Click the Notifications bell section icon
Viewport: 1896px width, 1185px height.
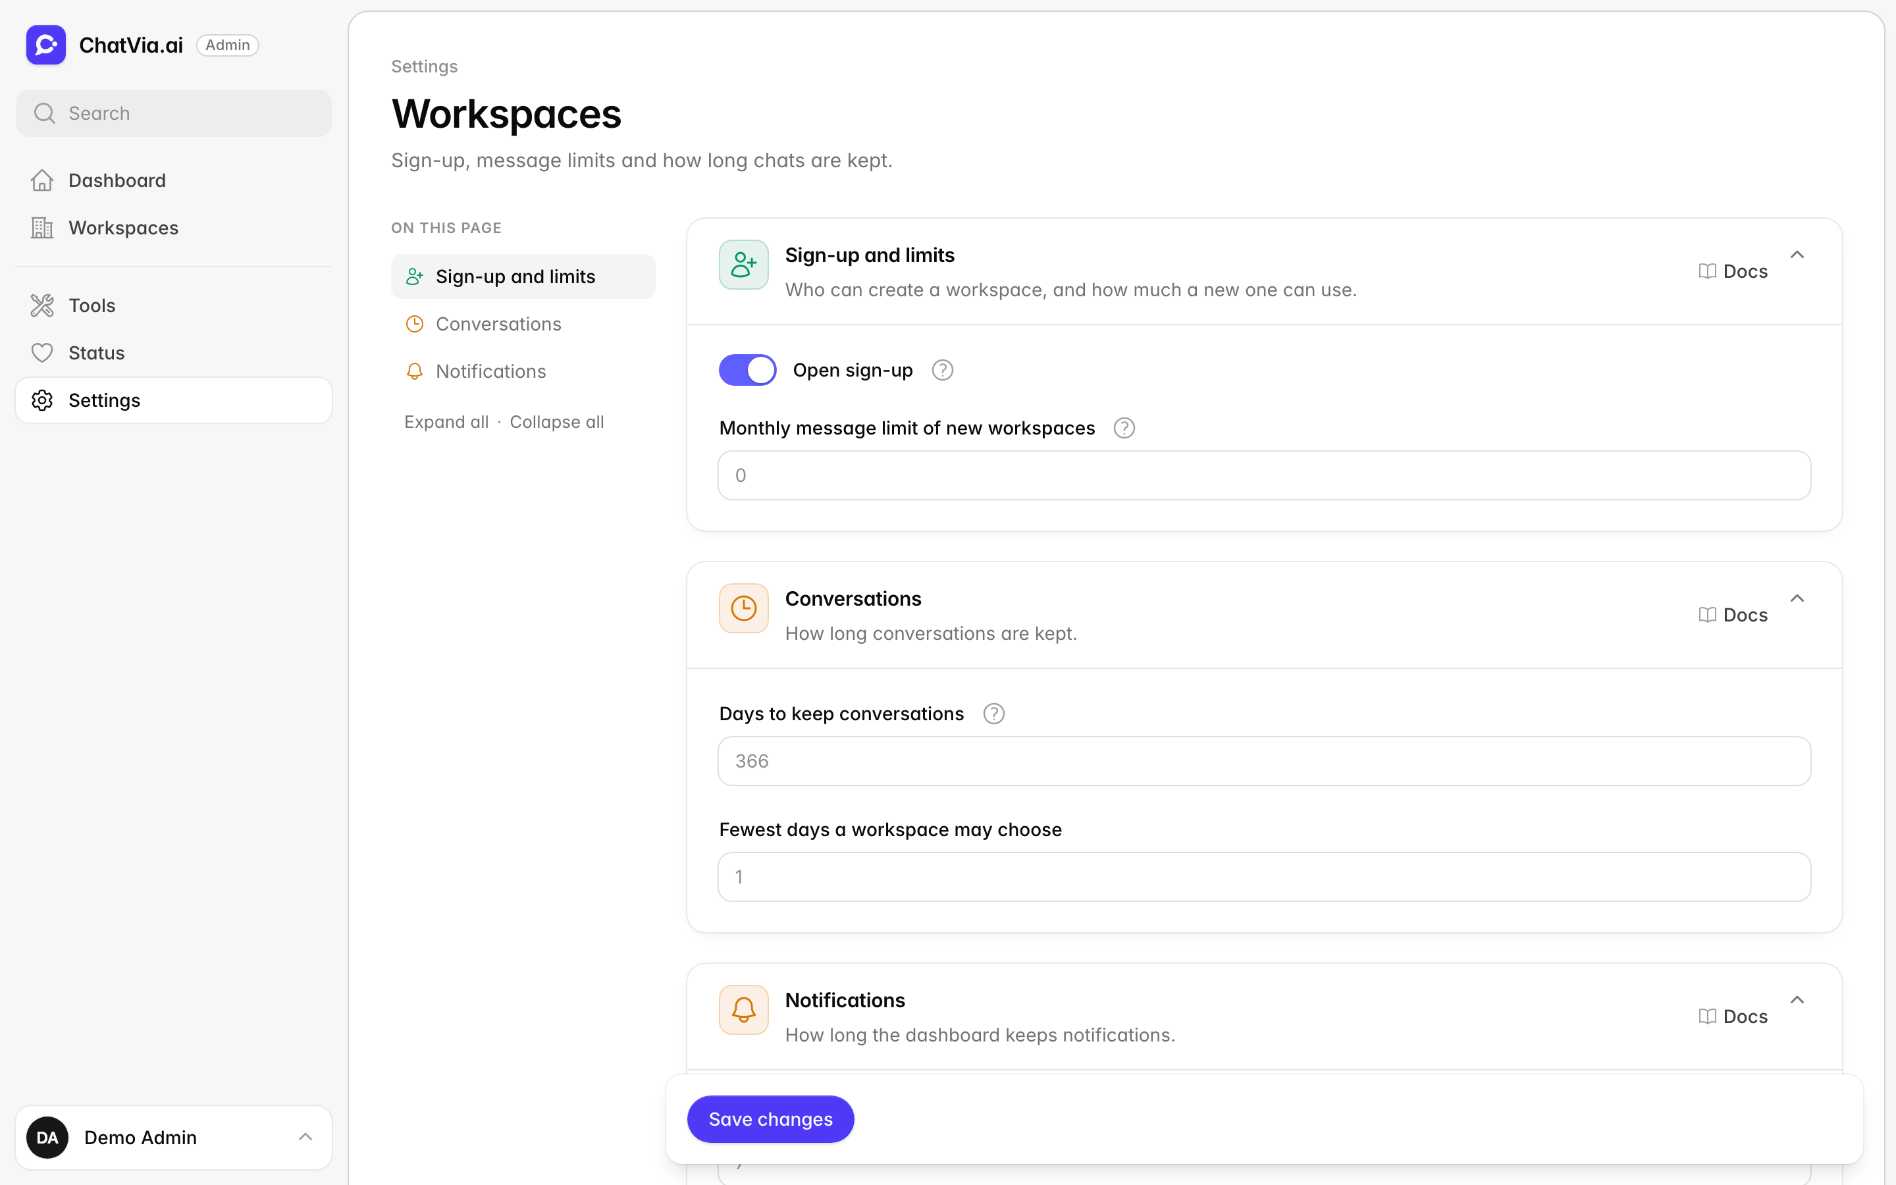[x=743, y=1009]
